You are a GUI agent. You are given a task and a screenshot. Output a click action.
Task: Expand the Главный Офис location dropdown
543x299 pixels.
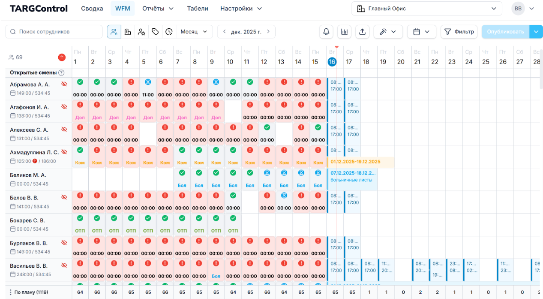pyautogui.click(x=426, y=9)
